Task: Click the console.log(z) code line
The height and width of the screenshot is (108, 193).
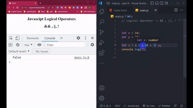Action: 134,49
